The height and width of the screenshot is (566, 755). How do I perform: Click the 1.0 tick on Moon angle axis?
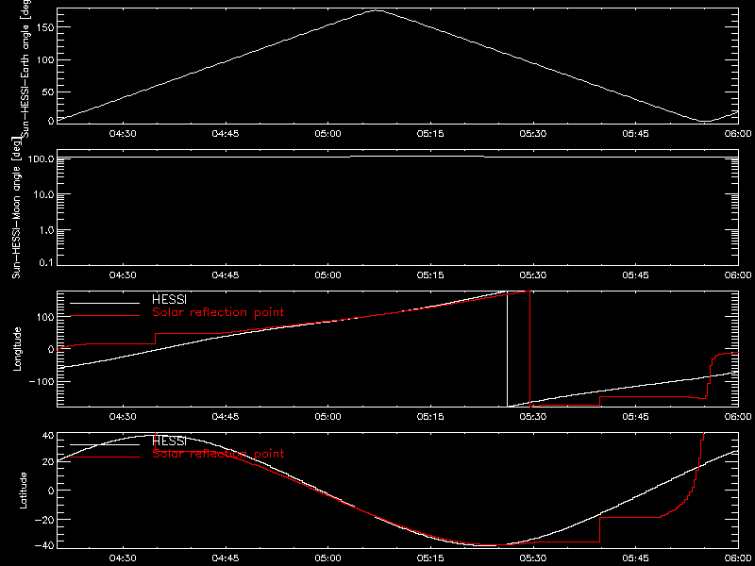[x=45, y=230]
